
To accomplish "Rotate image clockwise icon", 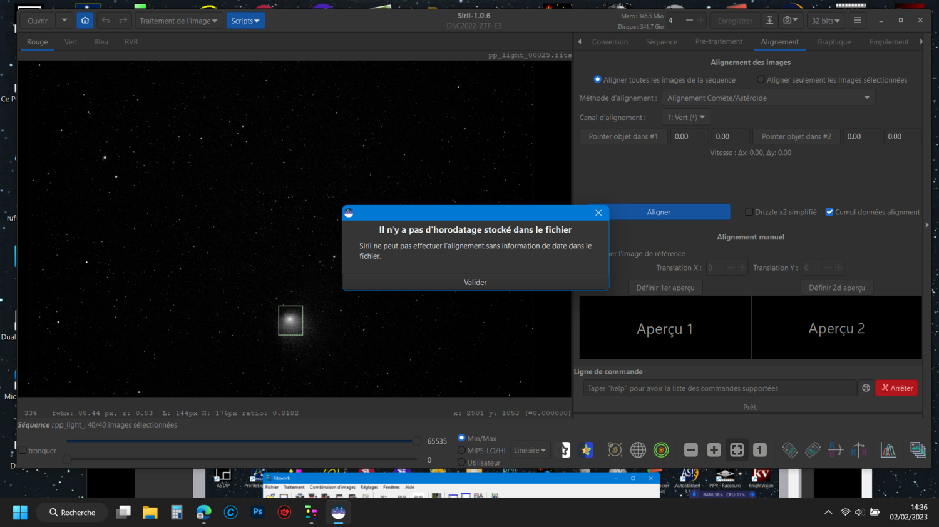I will (813, 450).
